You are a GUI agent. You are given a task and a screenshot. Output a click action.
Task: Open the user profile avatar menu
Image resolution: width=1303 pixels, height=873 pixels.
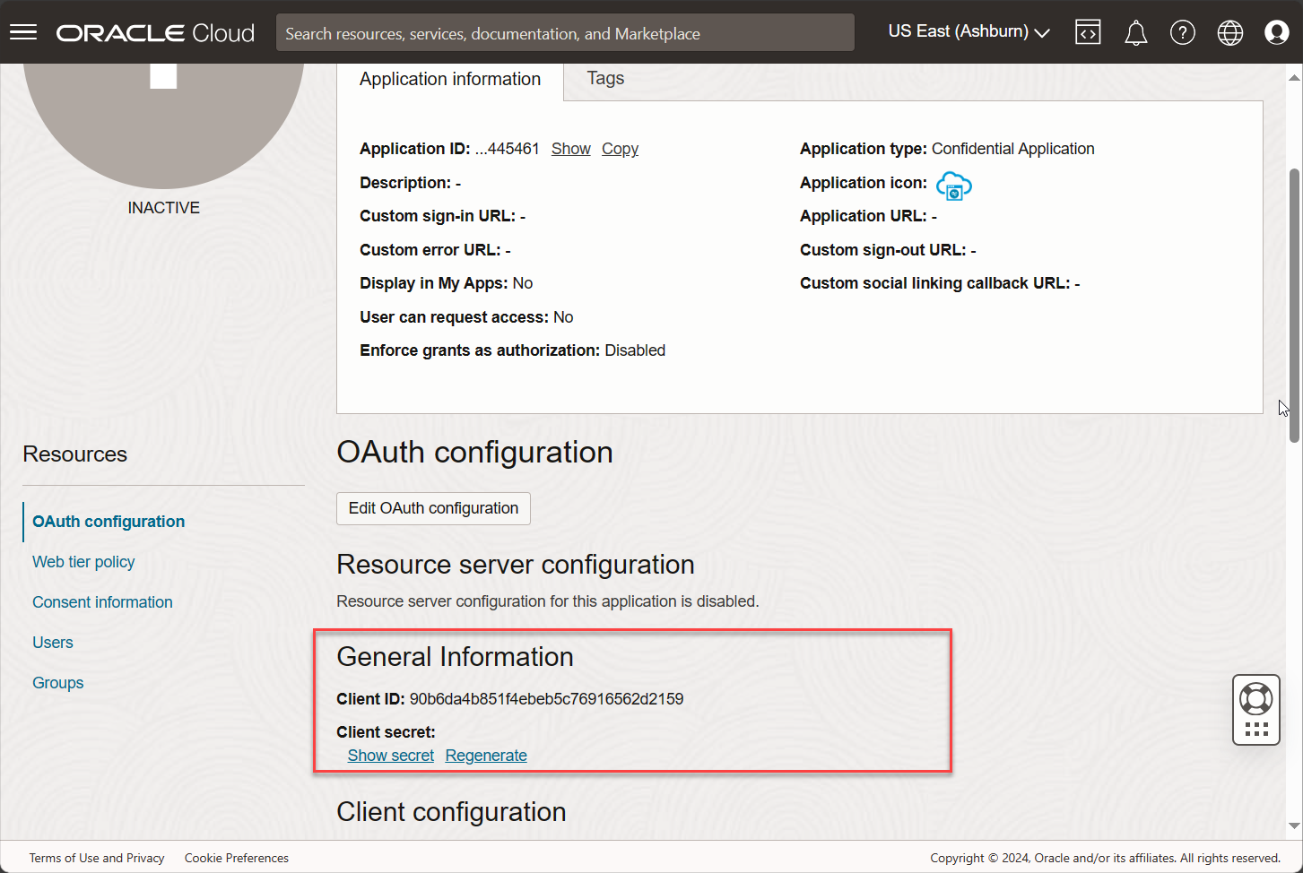click(x=1276, y=32)
